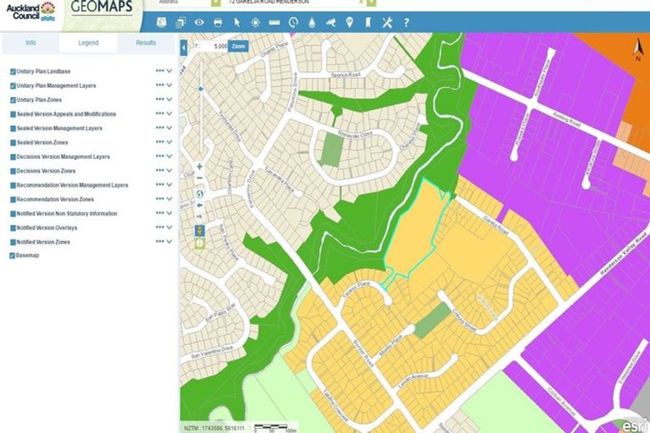
Task: Click the map pin location icon
Action: (349, 21)
